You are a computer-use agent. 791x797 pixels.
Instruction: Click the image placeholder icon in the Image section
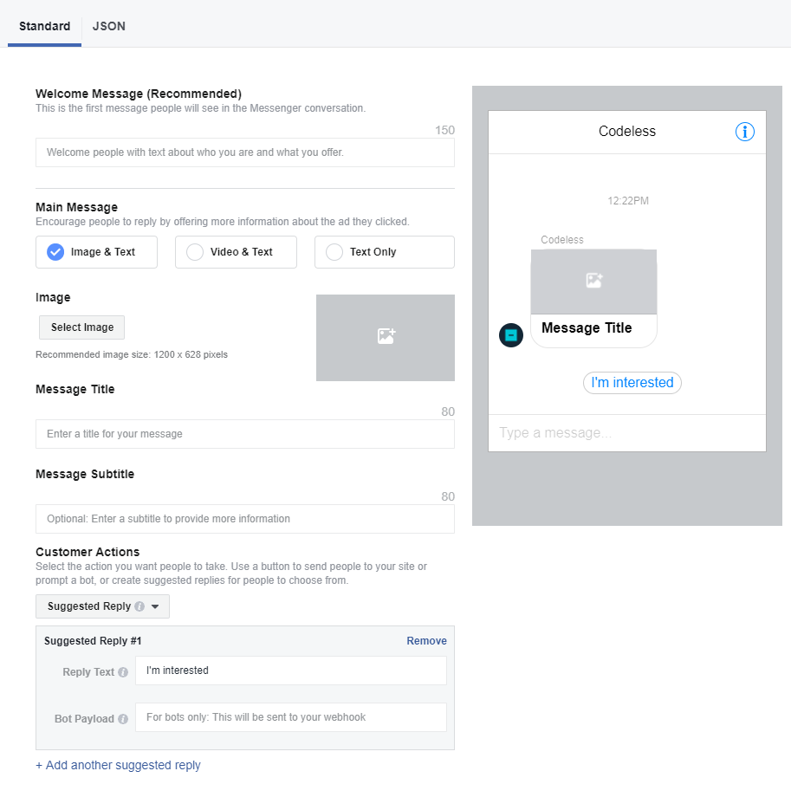pyautogui.click(x=385, y=338)
